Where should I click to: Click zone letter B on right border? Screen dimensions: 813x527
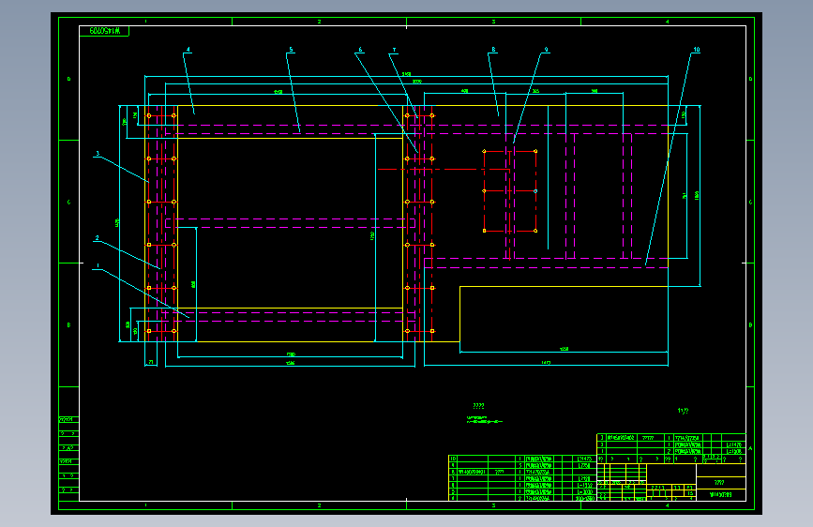click(750, 324)
